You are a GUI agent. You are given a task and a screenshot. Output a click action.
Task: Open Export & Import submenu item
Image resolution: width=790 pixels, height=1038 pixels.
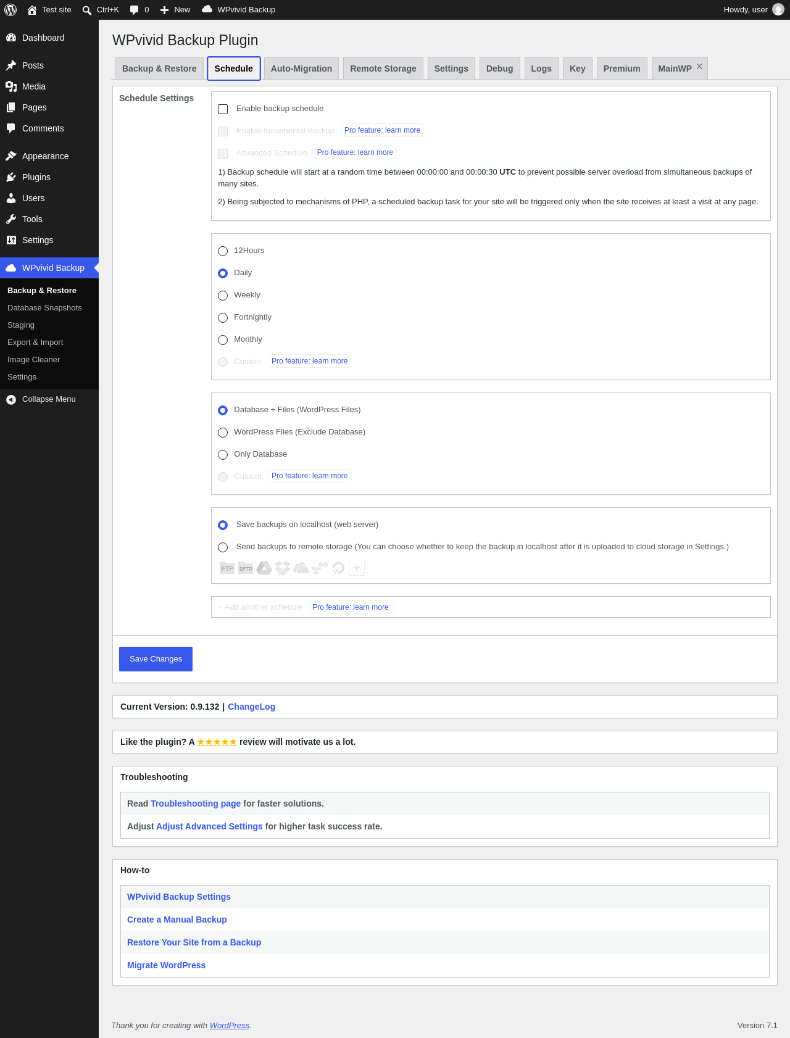[x=49, y=343]
